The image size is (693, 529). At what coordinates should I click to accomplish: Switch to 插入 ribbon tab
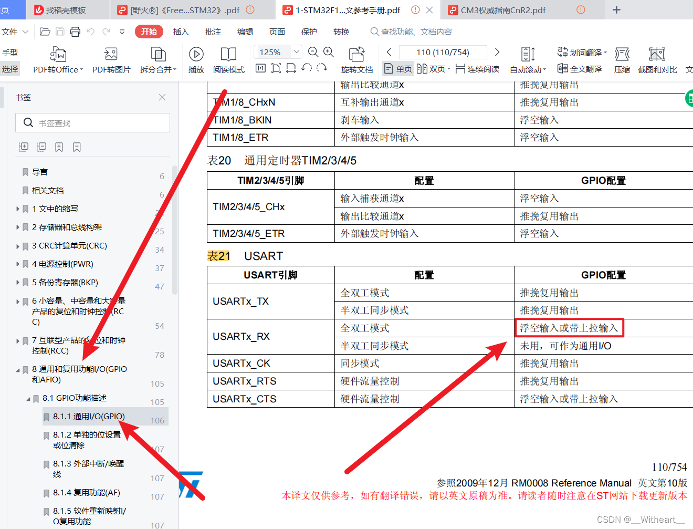181,32
